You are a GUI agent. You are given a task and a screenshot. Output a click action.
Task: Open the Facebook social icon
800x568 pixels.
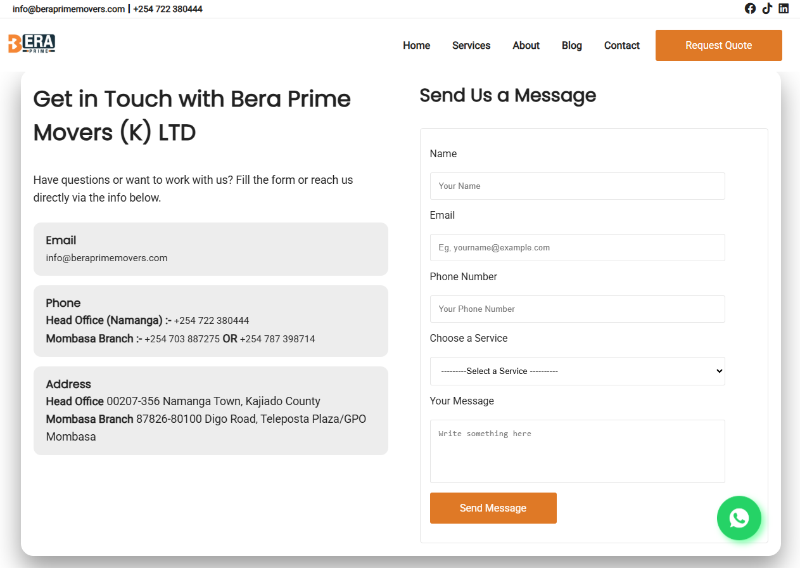[x=750, y=9]
